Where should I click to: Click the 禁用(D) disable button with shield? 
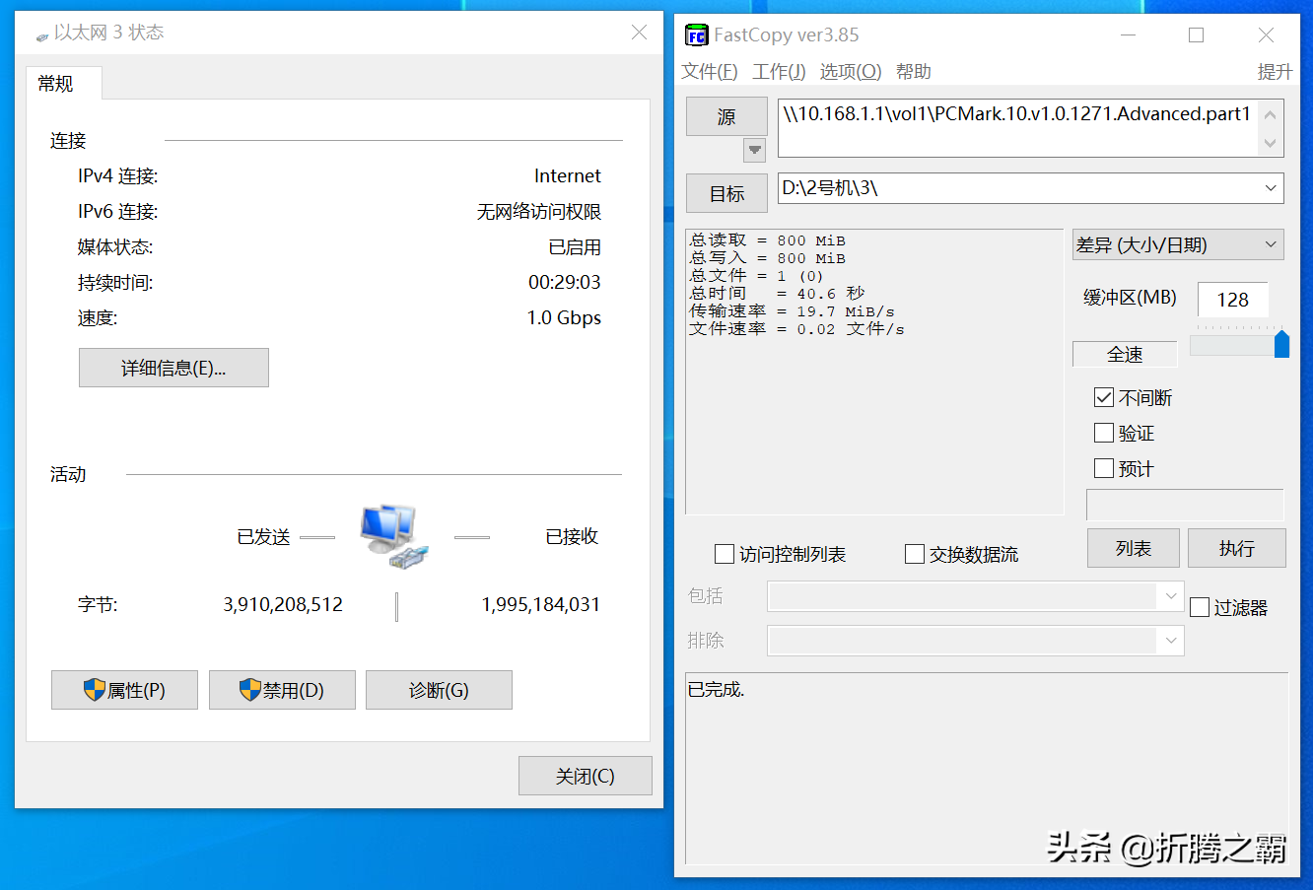click(x=282, y=690)
